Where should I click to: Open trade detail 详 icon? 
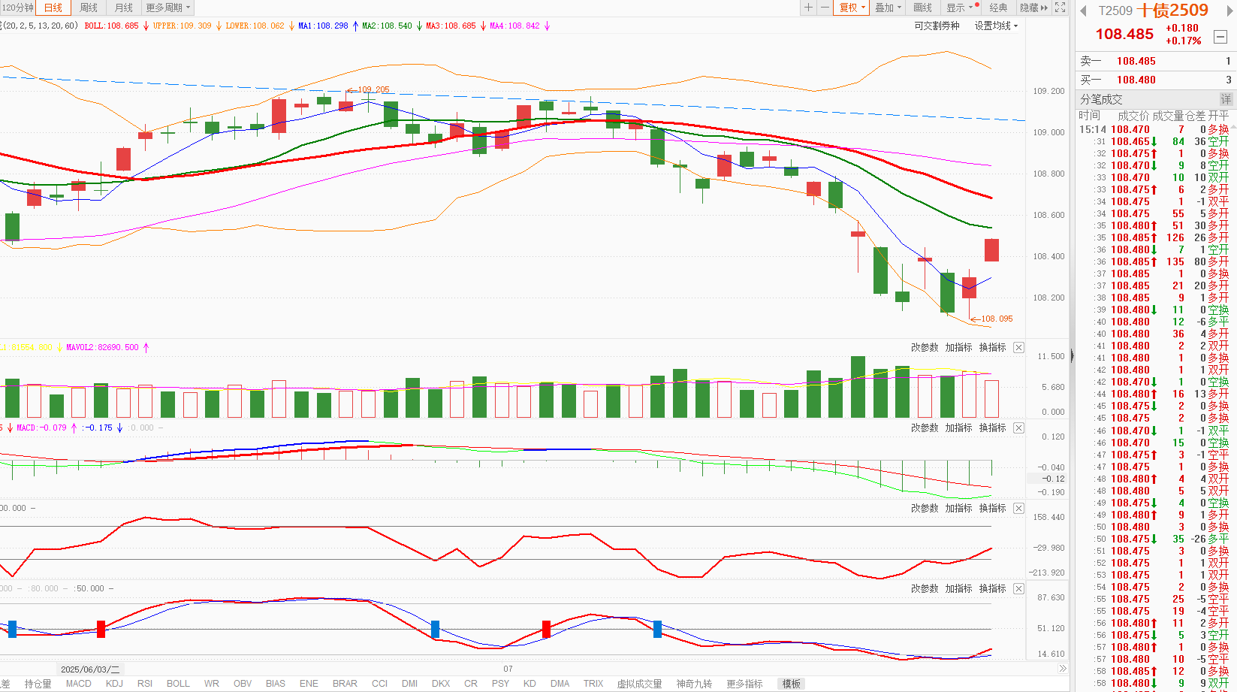pos(1226,99)
